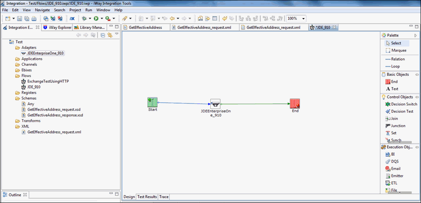Switch to the iWay Explorer tab
The height and width of the screenshot is (203, 421).
click(x=57, y=27)
